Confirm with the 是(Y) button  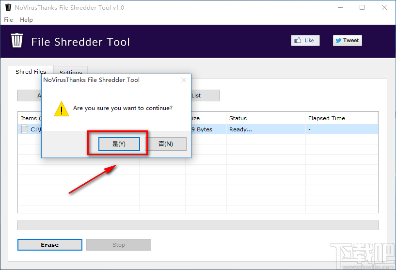pos(119,144)
